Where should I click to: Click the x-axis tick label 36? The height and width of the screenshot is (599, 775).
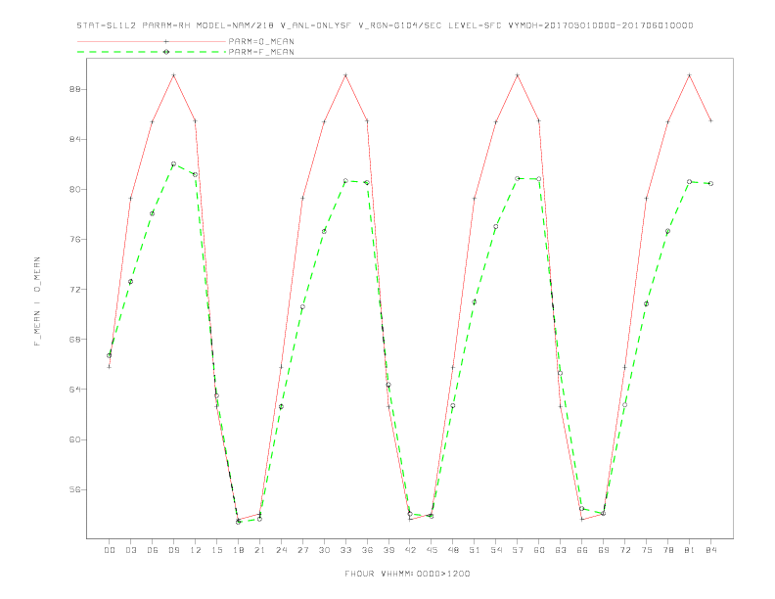[x=367, y=550]
